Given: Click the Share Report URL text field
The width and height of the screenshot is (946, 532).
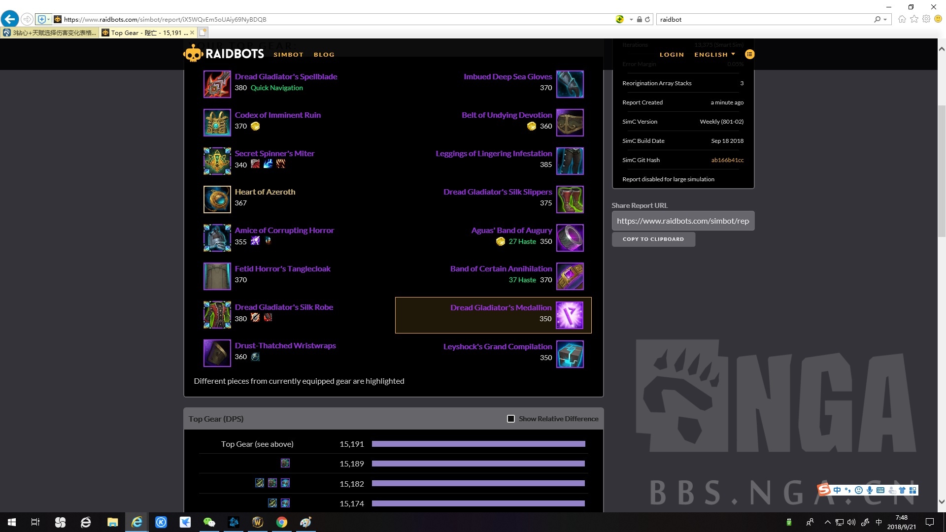Looking at the screenshot, I should click(x=682, y=221).
